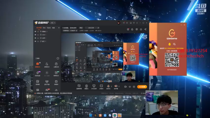Viewport: 210px width, 118px height.
Task: Open the 虚拟形象 virtual avatar tool
Action: click(47, 82)
